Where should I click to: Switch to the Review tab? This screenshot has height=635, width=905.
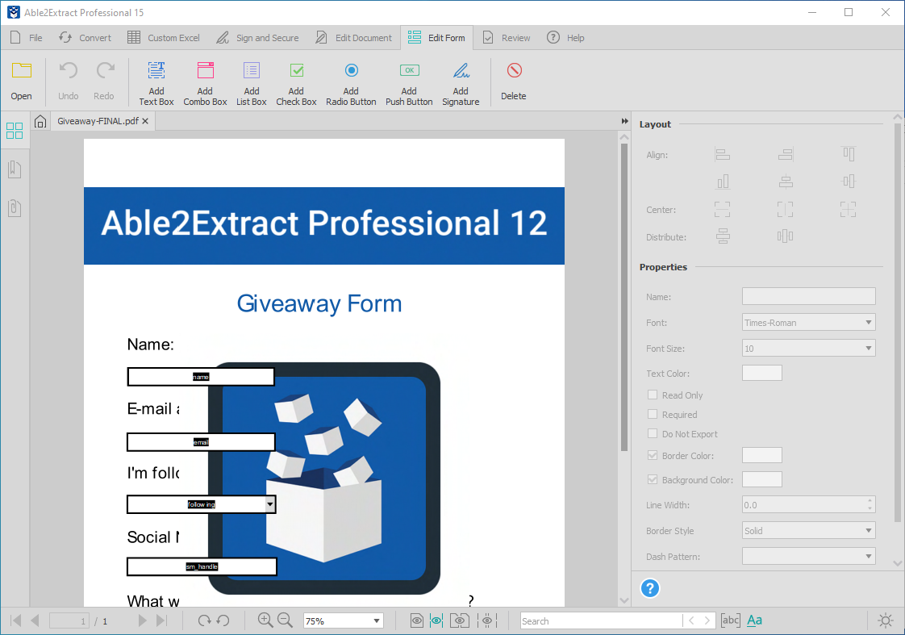[507, 38]
